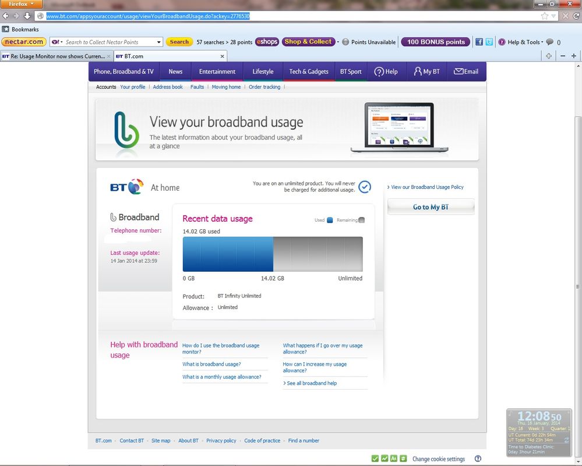The width and height of the screenshot is (582, 466).
Task: Close the BT.com tab
Action: tap(222, 56)
